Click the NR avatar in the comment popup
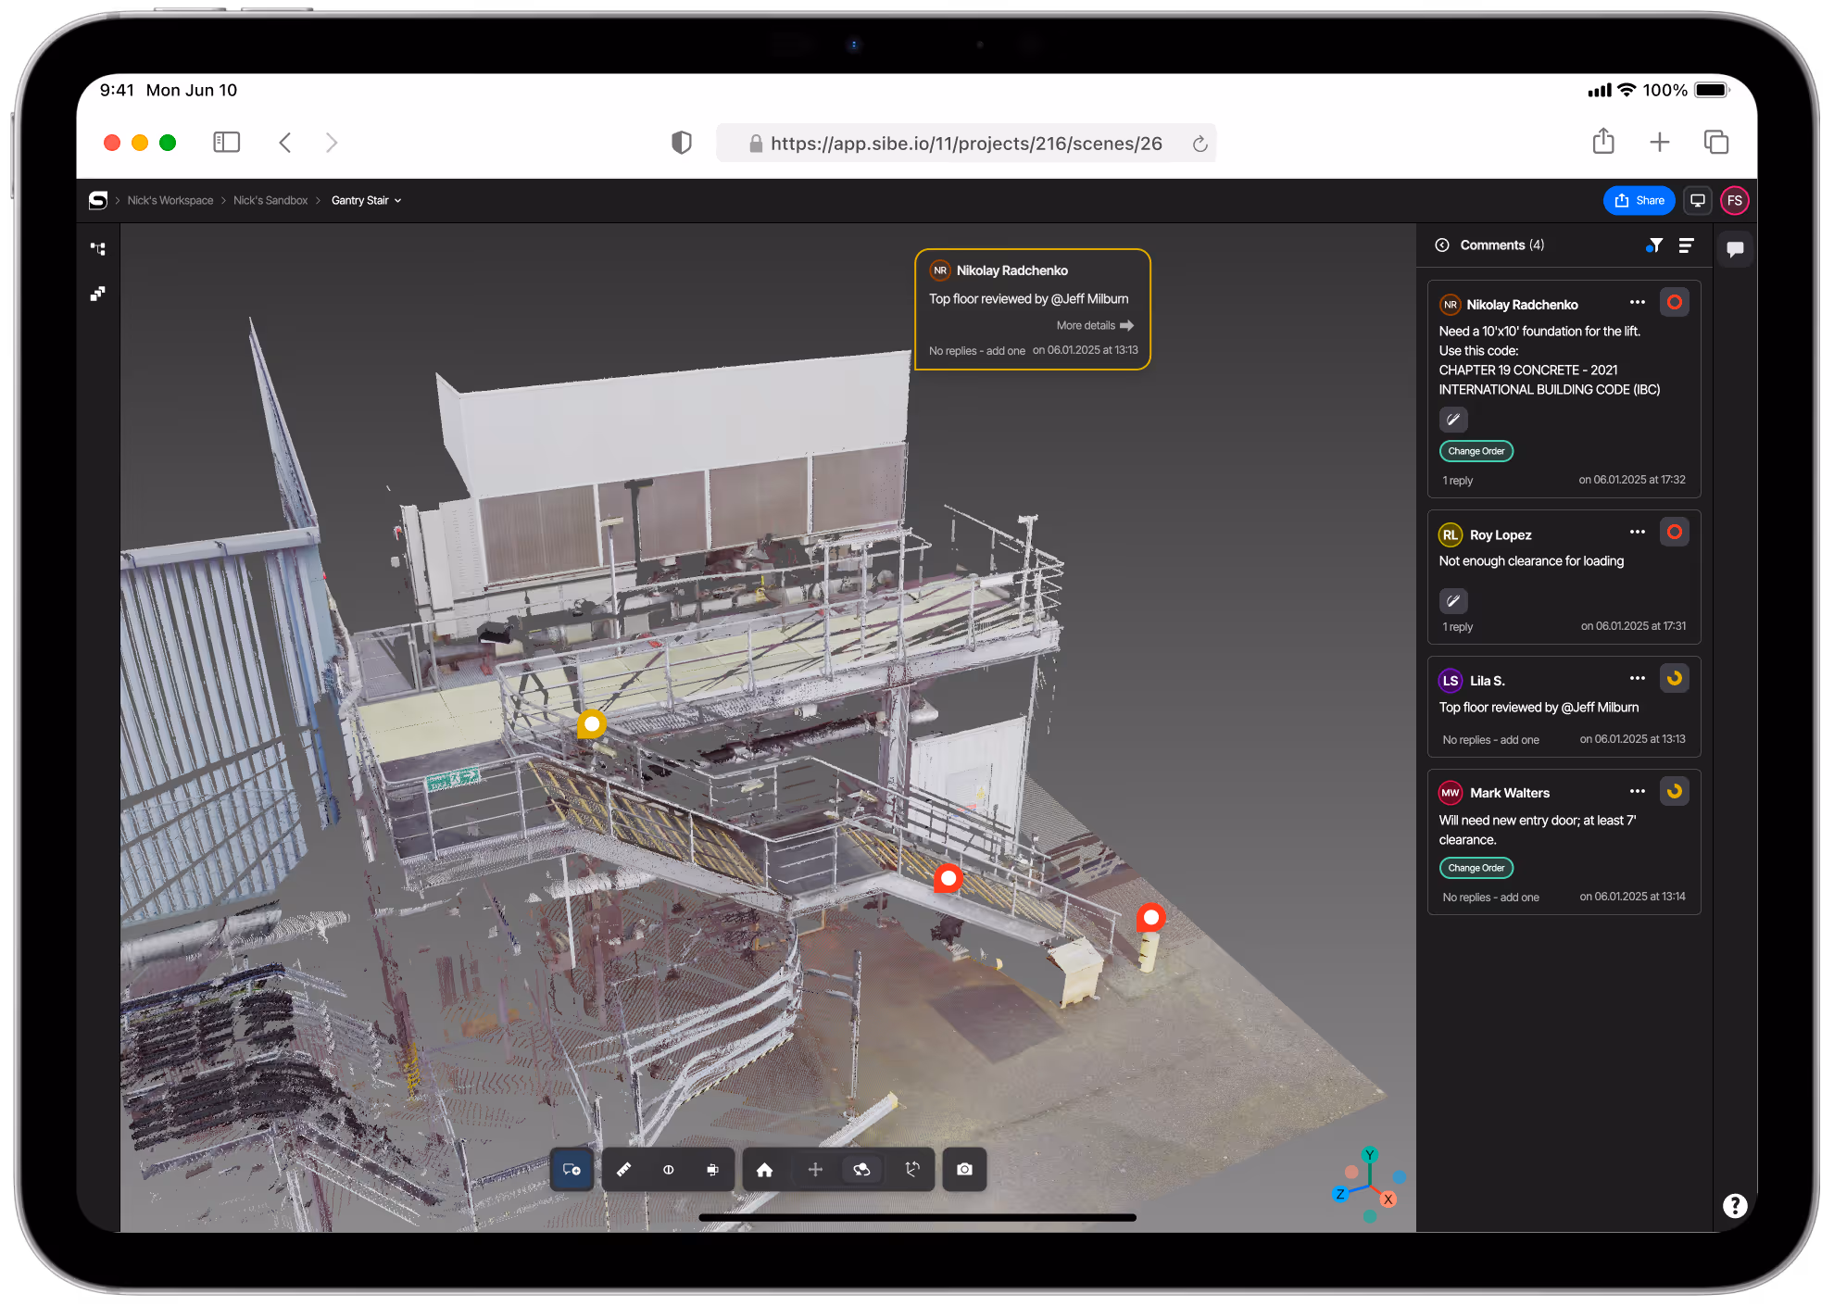Image resolution: width=1834 pixels, height=1306 pixels. point(940,270)
